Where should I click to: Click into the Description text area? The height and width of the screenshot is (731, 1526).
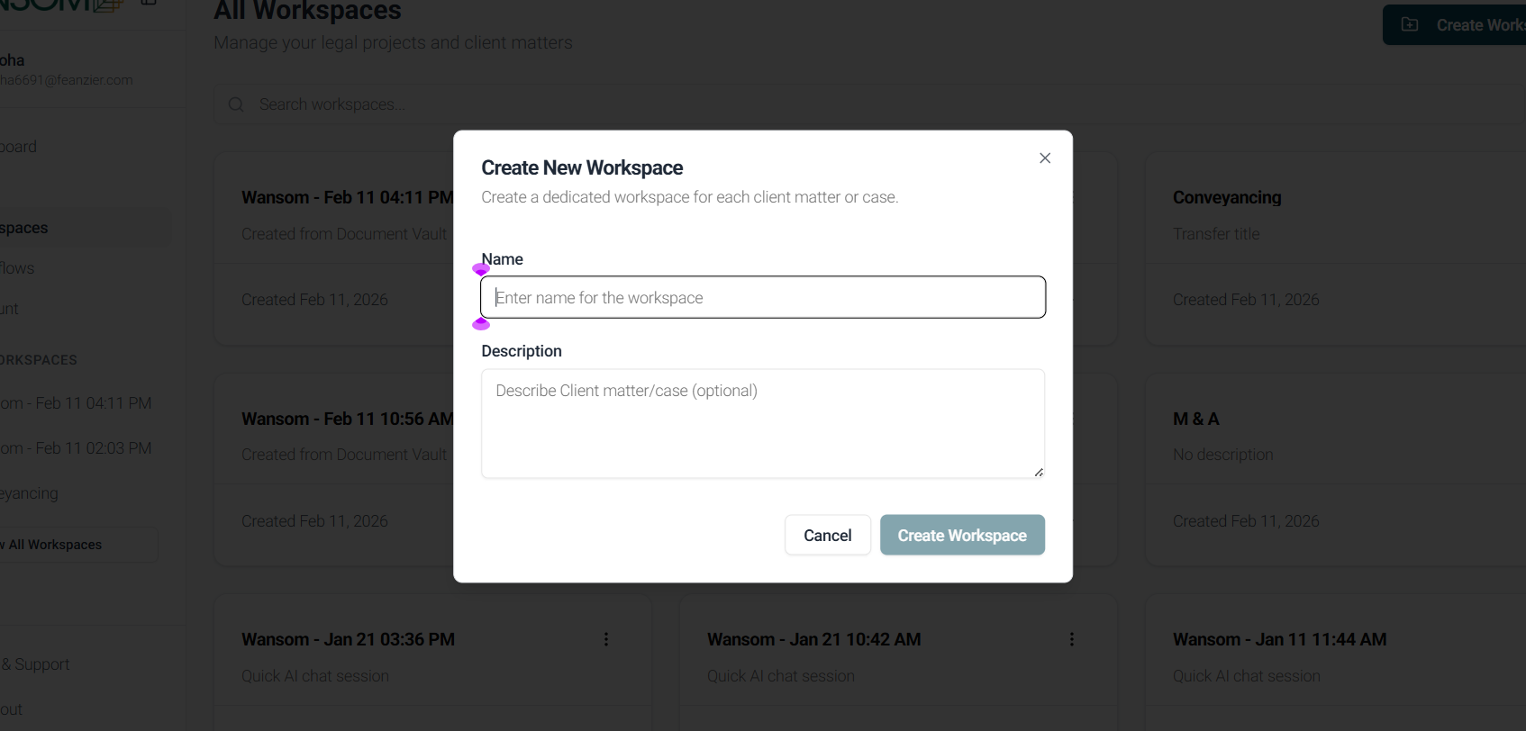click(763, 423)
